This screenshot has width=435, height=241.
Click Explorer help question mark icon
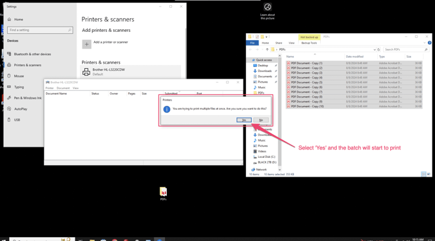point(430,43)
